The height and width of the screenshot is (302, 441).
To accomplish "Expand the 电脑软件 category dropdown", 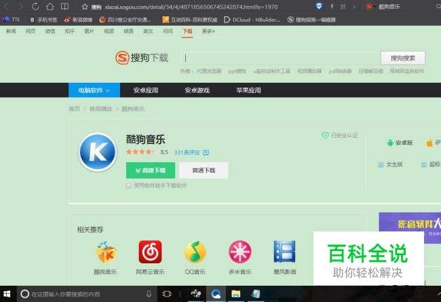I will click(x=94, y=90).
